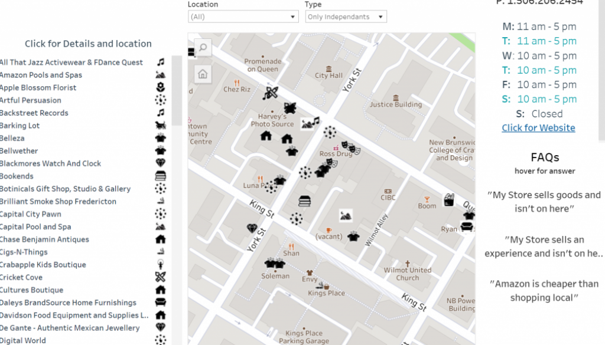Click the house icon beside Chase Benjamin Antiques

pyautogui.click(x=160, y=239)
